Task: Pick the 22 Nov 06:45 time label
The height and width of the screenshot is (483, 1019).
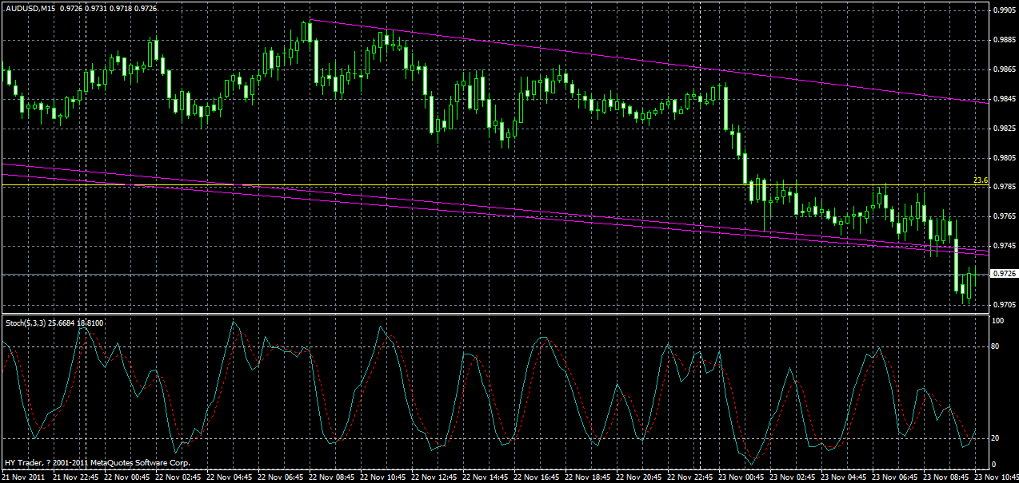Action: coord(281,477)
